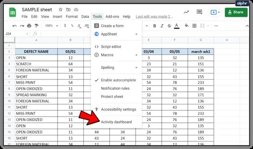Select the SPREAD MARKING cell
This screenshot has width=253, height=149.
(x=36, y=95)
